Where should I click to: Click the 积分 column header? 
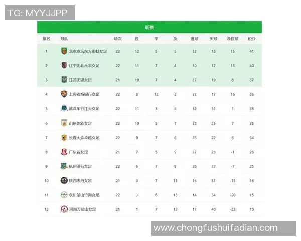tap(251, 38)
